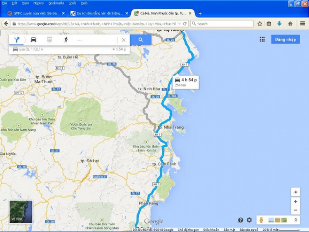This screenshot has width=309, height=232.
Task: Select route qua QL 1/QL1A row
Action: (69, 49)
